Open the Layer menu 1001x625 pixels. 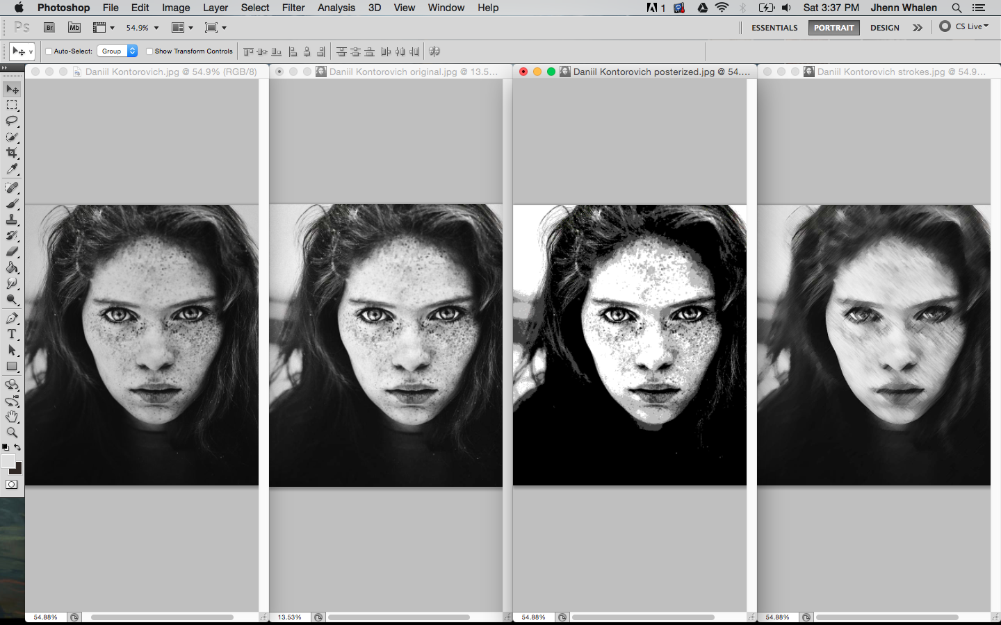tap(215, 8)
